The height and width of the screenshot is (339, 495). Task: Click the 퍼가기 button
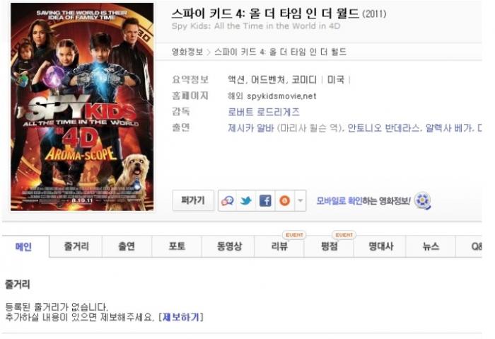point(193,200)
